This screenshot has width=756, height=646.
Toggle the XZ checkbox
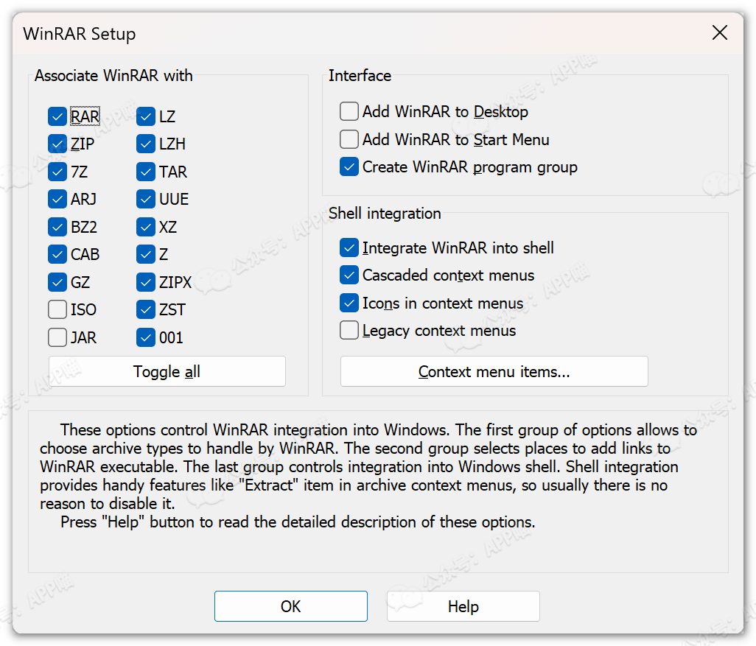tap(146, 227)
